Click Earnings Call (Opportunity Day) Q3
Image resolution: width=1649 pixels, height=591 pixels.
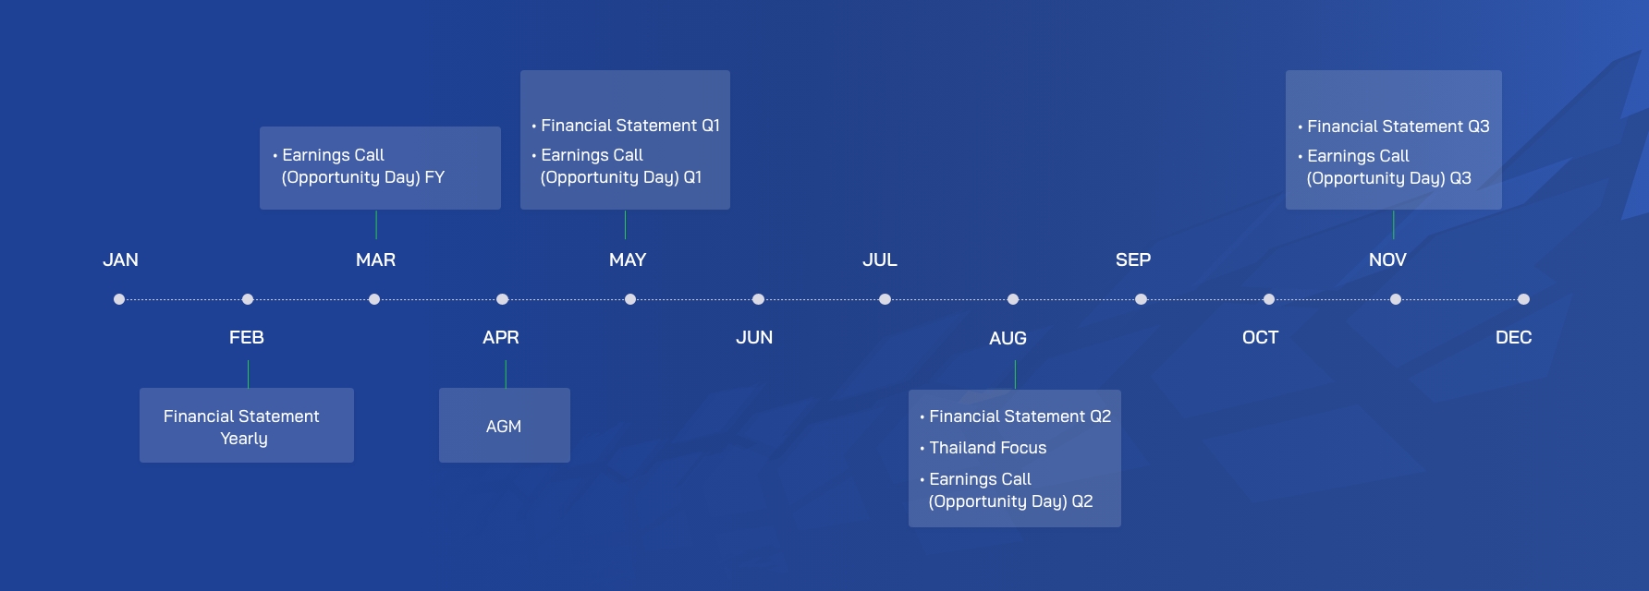[x=1385, y=167]
